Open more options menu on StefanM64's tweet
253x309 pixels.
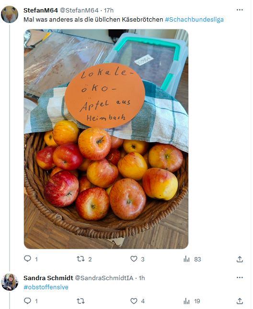tap(240, 10)
